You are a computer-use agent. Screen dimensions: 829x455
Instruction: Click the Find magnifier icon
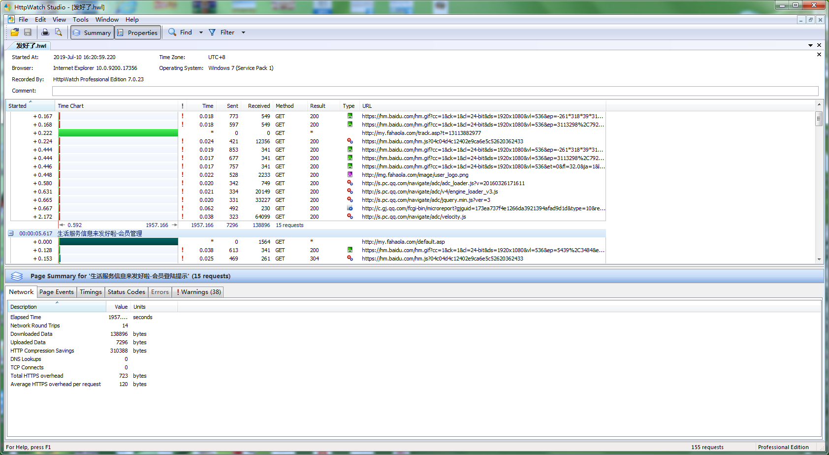pyautogui.click(x=172, y=32)
